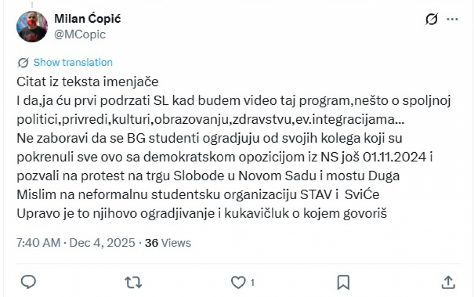
Task: Bookmark this post
Action: pos(343,282)
